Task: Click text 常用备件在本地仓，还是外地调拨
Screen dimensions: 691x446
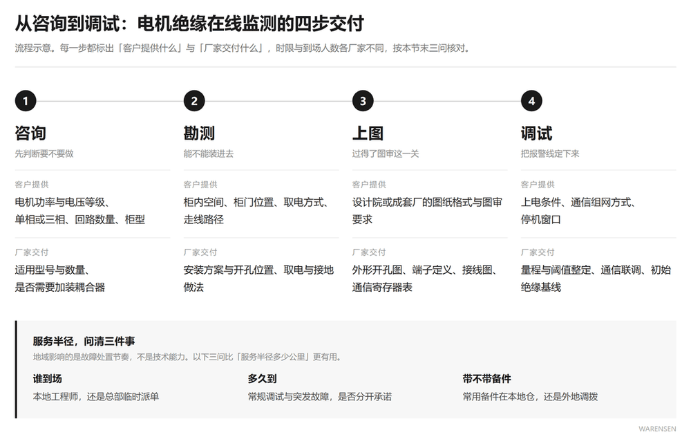Action: [x=530, y=397]
